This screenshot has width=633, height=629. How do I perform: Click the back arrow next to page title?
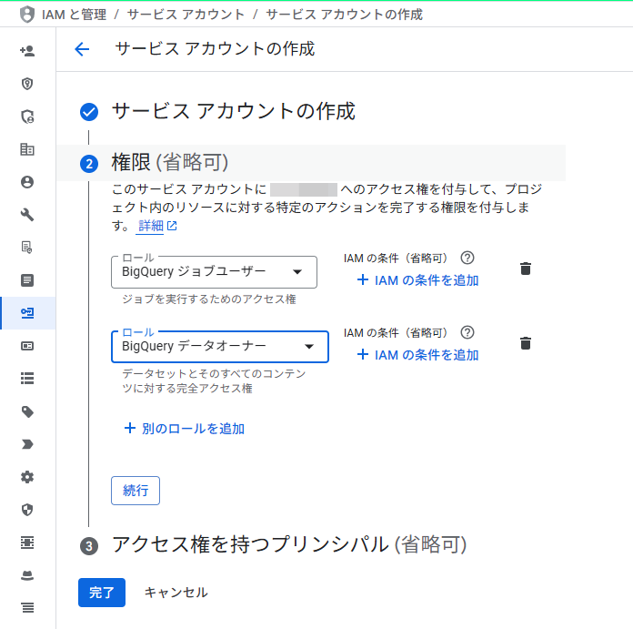click(x=82, y=49)
